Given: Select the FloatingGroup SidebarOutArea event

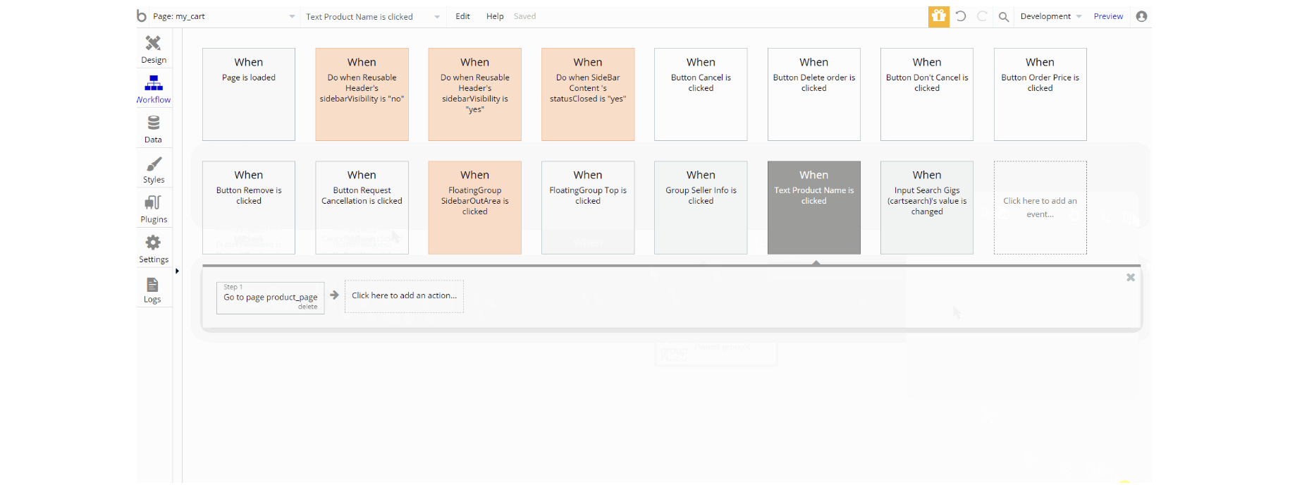Looking at the screenshot, I should [474, 207].
